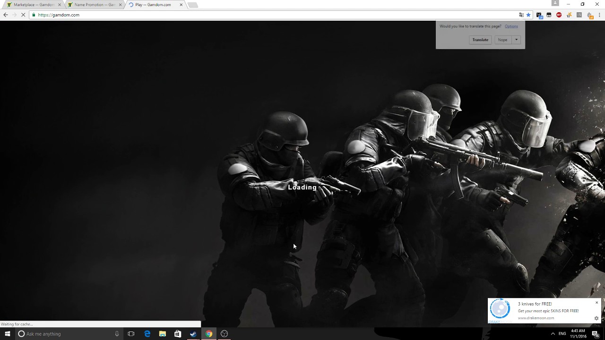
Task: Open the Windows Start menu
Action: (x=7, y=334)
